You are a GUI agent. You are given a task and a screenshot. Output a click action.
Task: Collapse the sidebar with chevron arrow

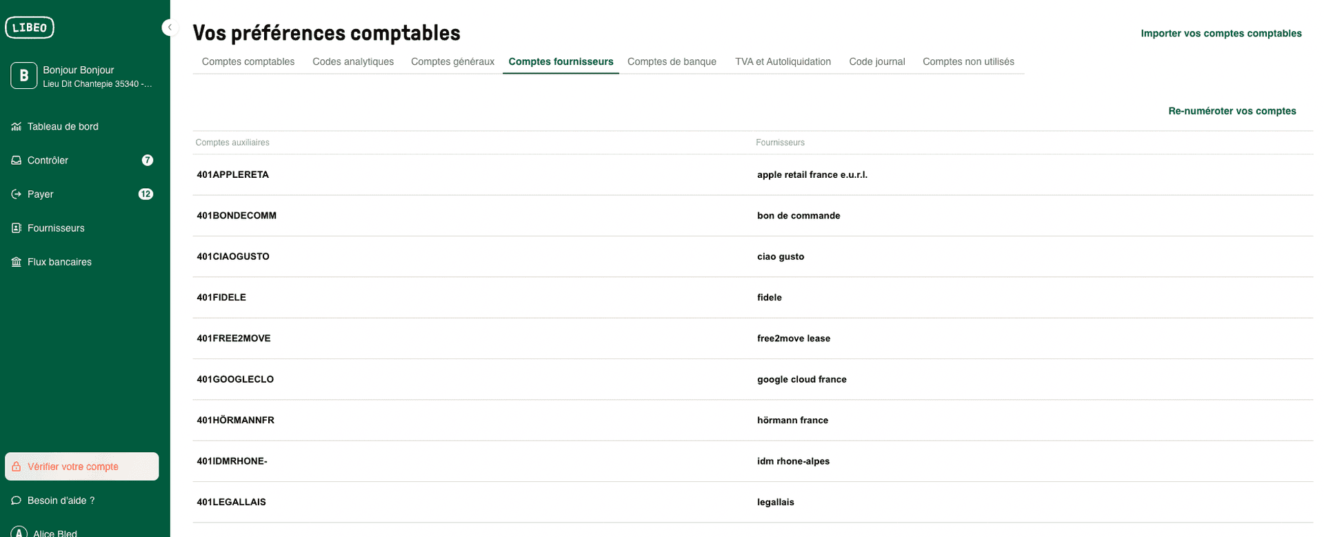tap(170, 28)
